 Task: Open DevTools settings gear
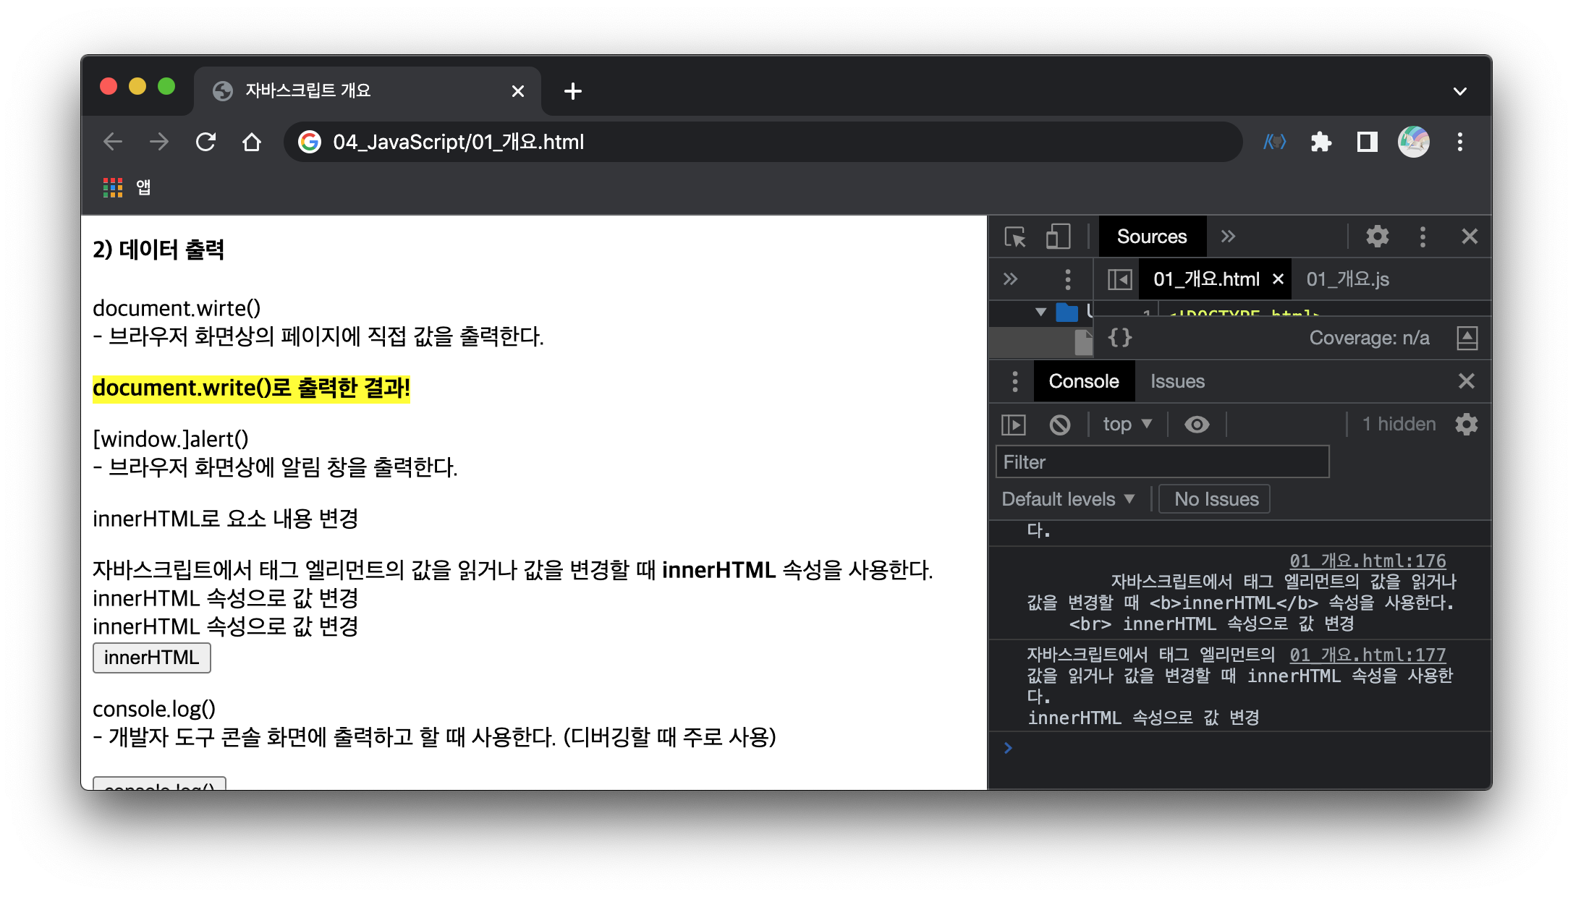point(1377,237)
